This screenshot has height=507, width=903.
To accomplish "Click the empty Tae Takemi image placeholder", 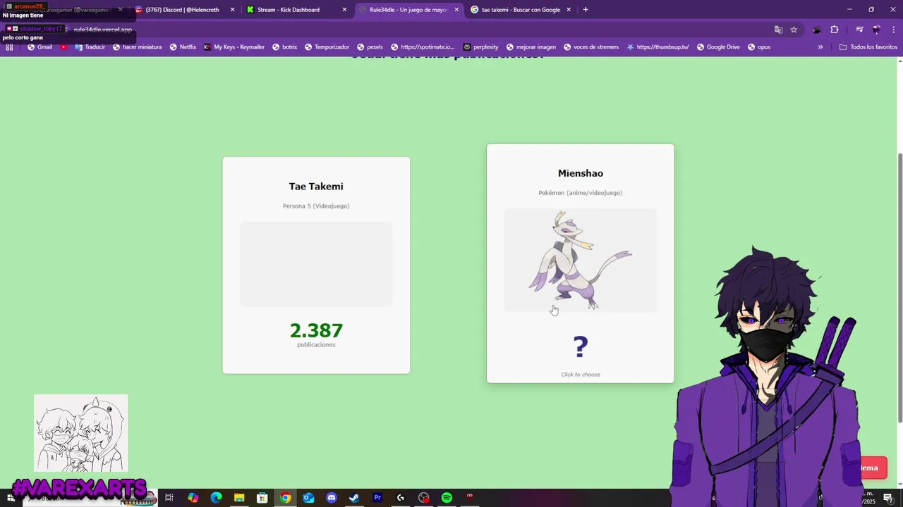I will (x=316, y=264).
